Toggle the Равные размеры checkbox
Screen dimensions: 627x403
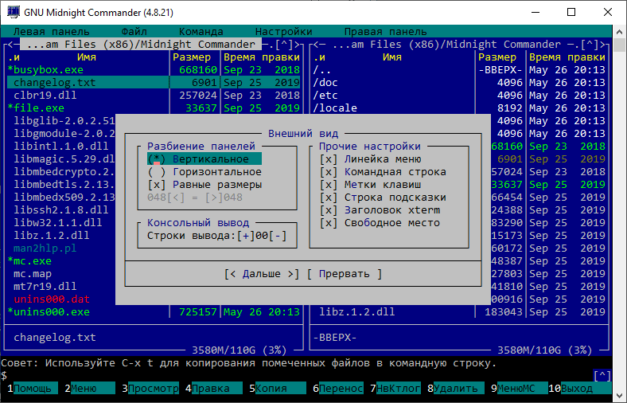[x=204, y=185]
